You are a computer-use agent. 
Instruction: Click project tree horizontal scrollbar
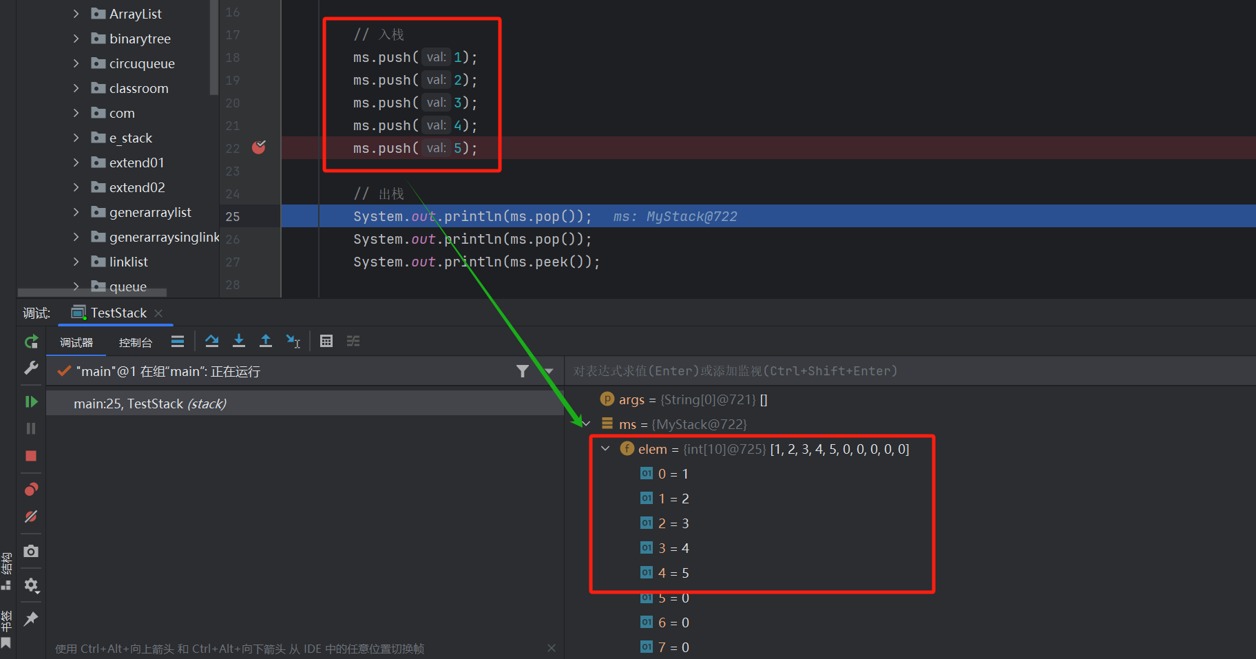[x=92, y=292]
